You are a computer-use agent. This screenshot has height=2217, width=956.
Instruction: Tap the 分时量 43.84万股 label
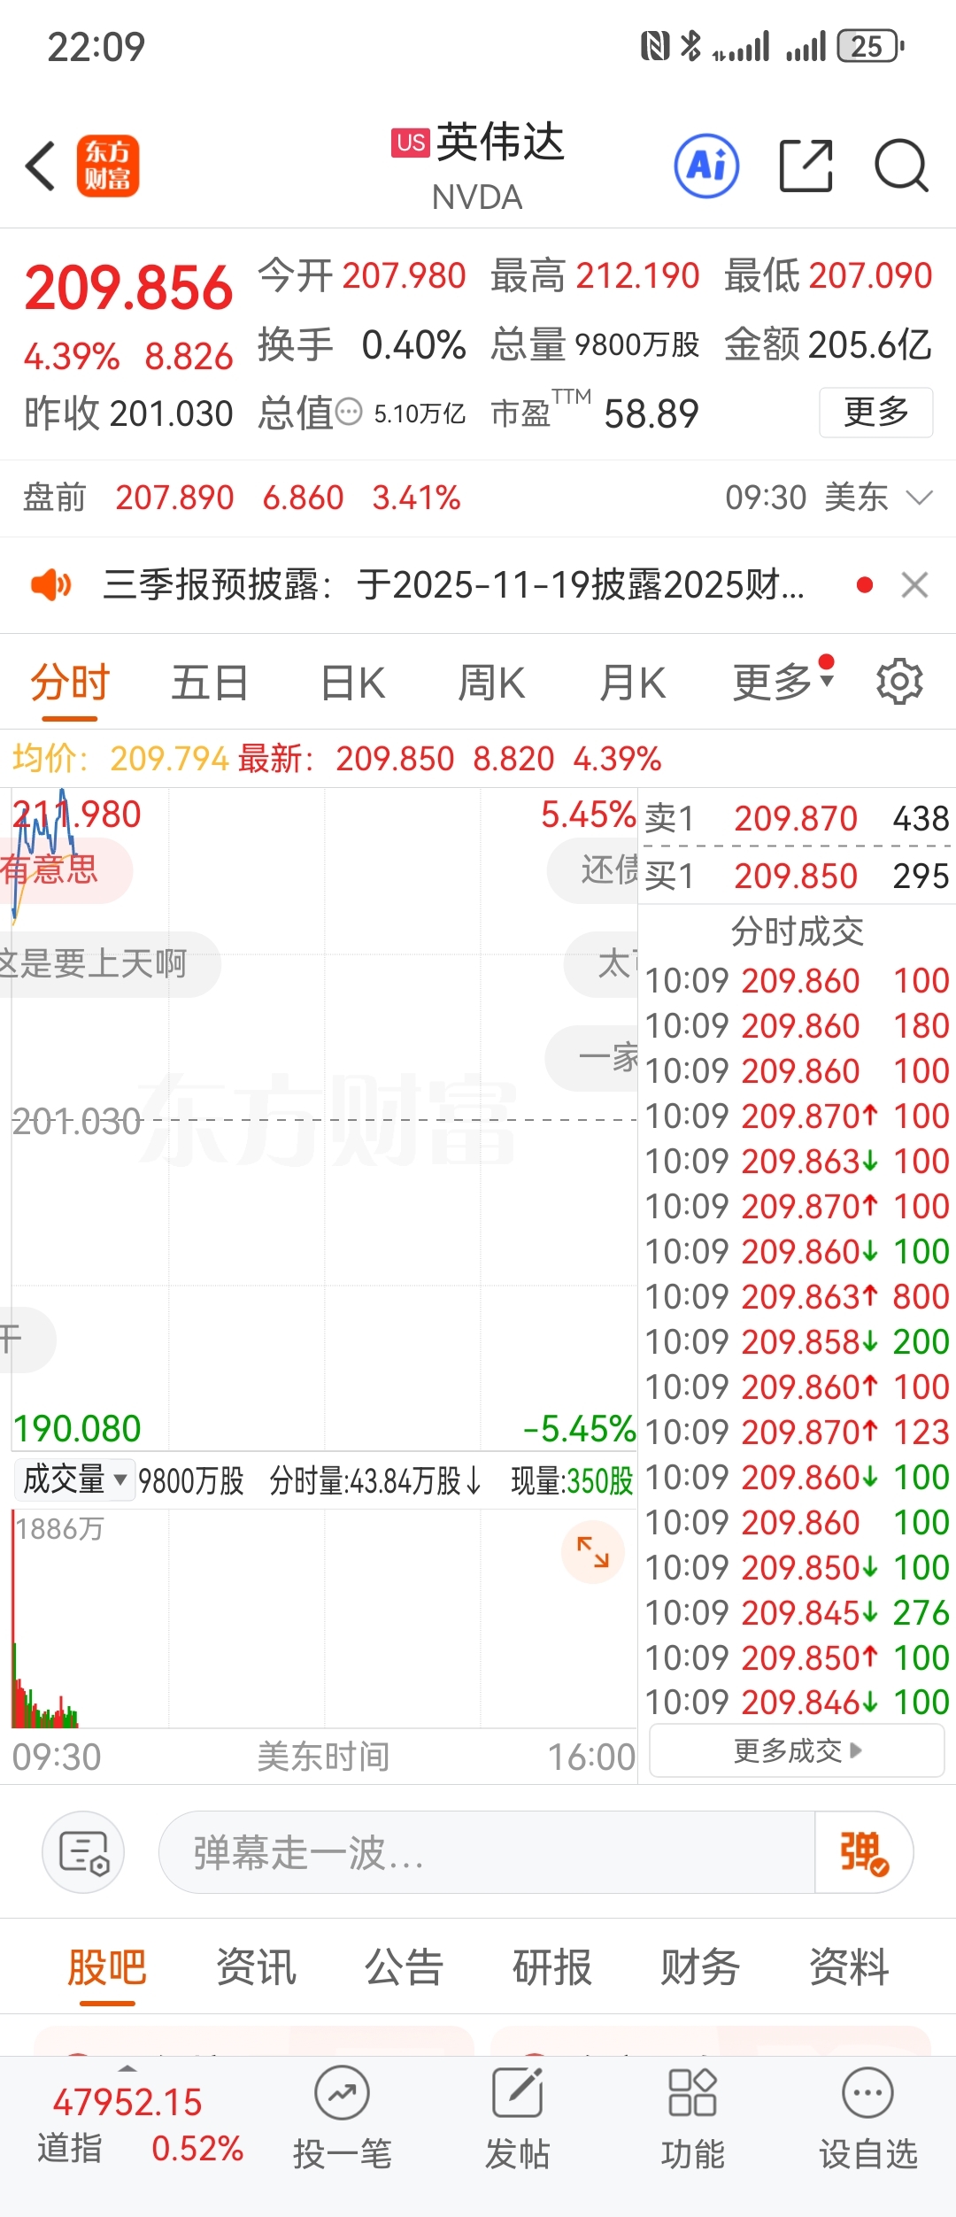tap(375, 1479)
